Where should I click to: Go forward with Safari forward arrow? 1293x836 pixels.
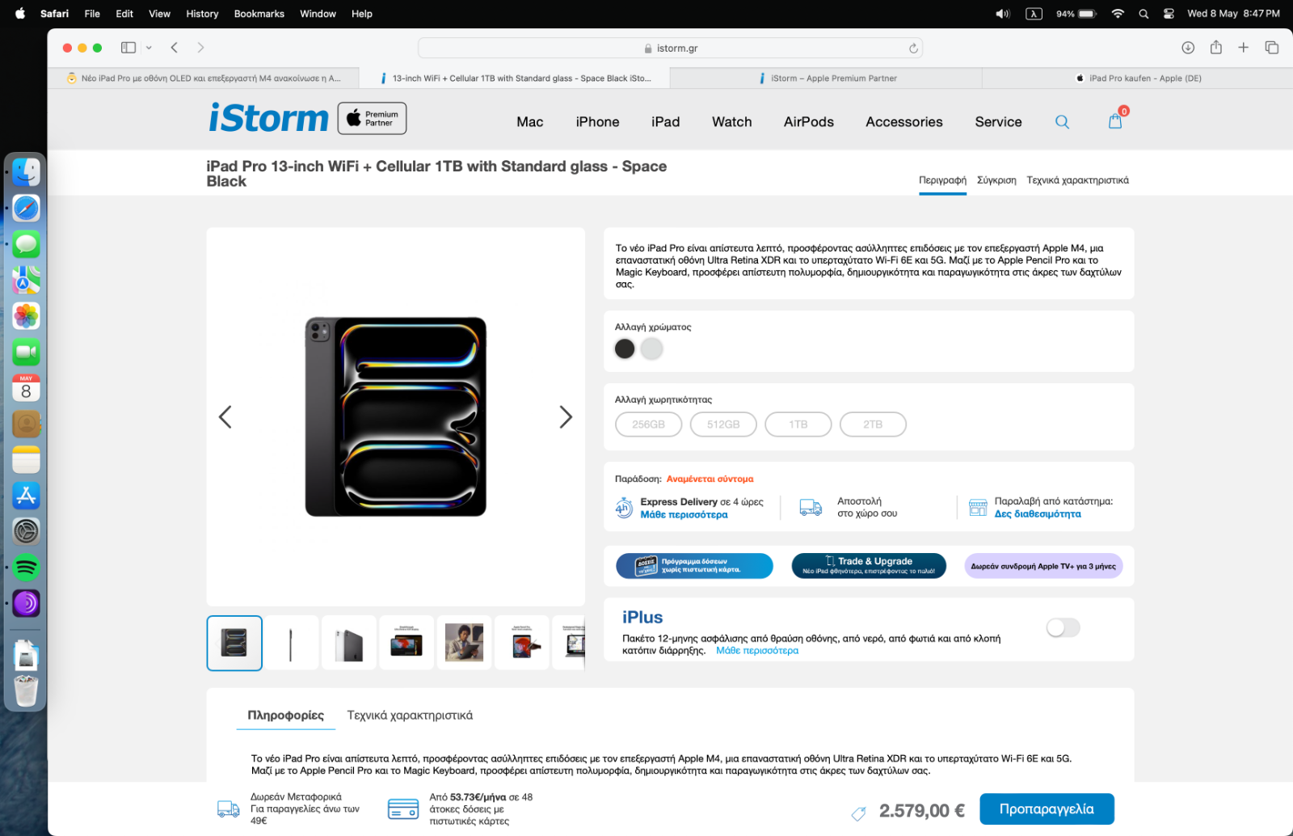(x=200, y=48)
